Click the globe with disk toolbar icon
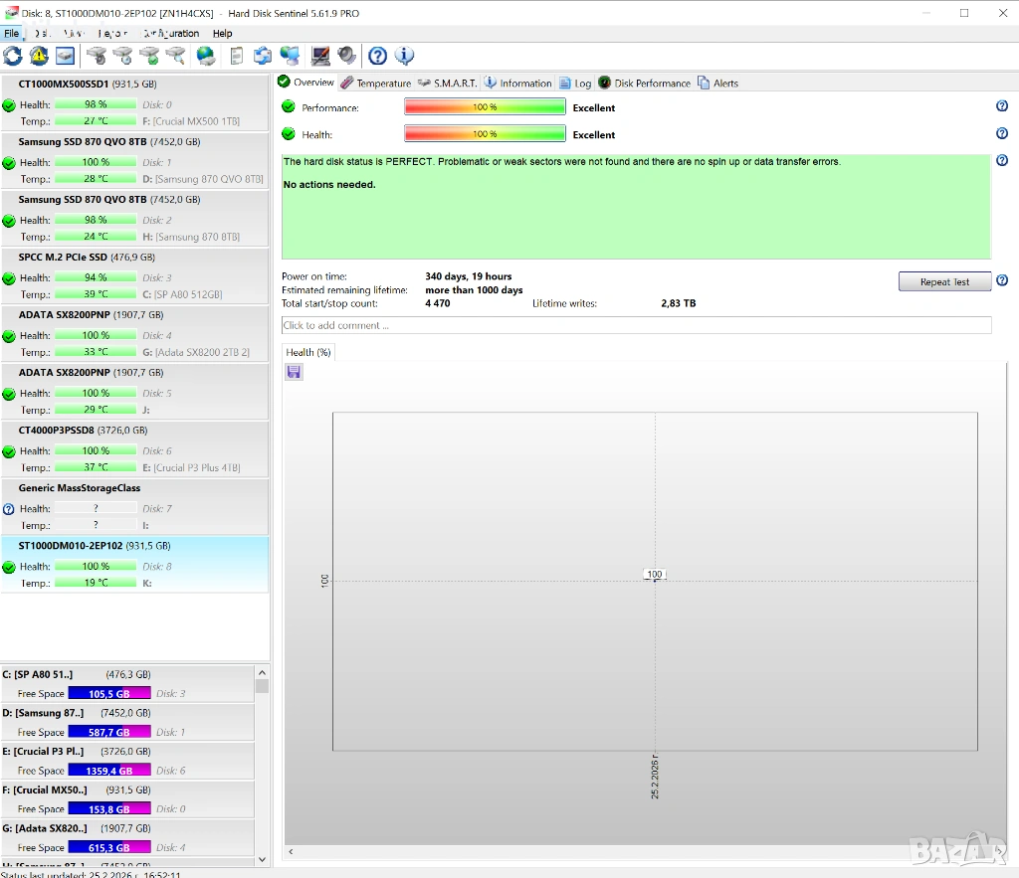The image size is (1019, 878). (x=206, y=56)
